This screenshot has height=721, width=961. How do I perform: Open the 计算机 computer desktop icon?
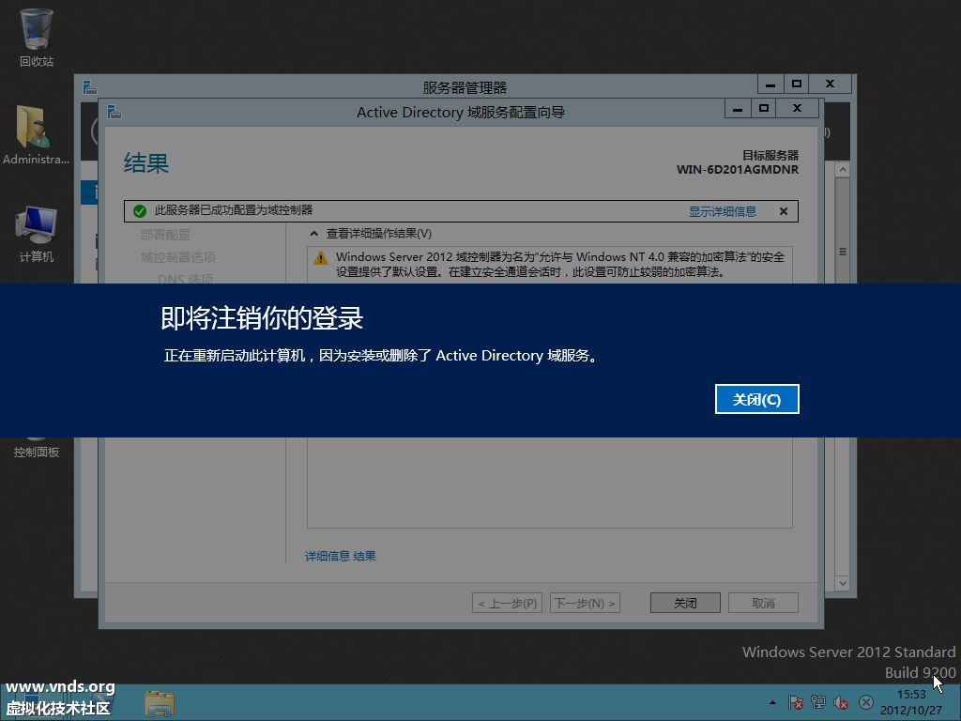[37, 234]
